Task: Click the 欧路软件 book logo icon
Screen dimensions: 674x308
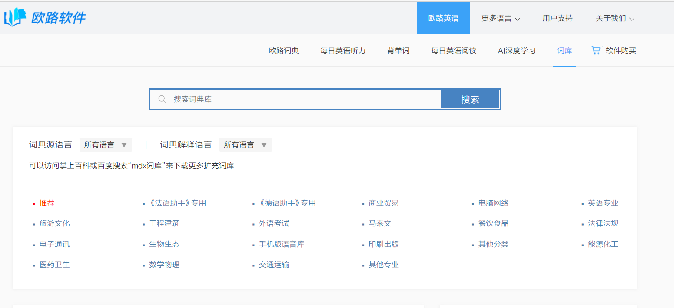Action: pyautogui.click(x=15, y=17)
